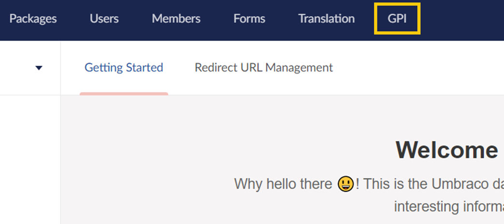Select Forms in the top navigation
This screenshot has height=224, width=504.
[249, 19]
